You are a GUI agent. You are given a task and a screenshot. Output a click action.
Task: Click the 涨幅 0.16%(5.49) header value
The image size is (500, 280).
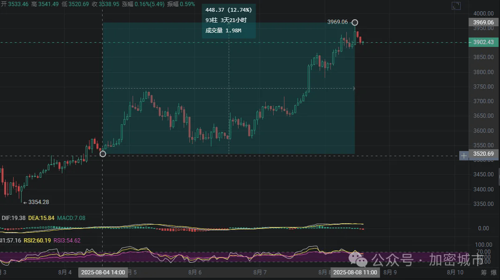coord(143,4)
